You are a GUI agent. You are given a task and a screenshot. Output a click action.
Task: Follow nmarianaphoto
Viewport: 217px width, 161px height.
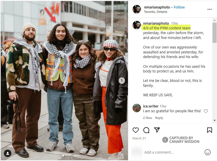pos(179,7)
